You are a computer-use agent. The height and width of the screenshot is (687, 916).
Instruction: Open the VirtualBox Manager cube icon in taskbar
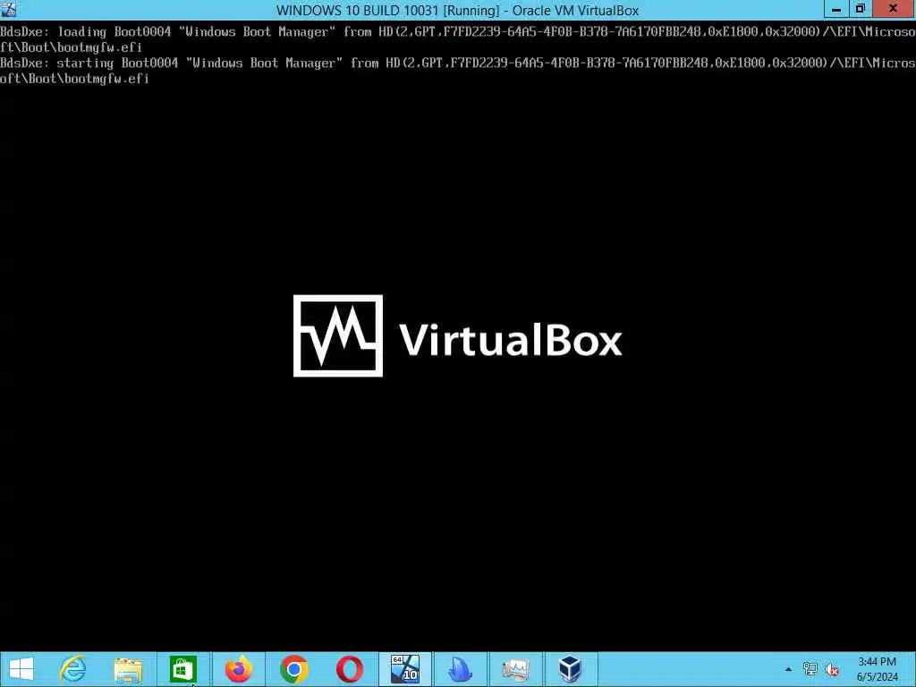tap(570, 669)
